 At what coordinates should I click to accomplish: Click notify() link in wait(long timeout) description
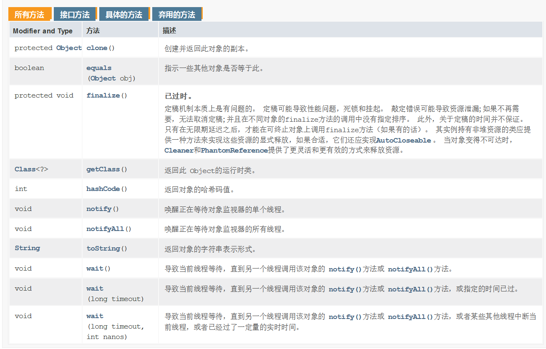(x=345, y=289)
